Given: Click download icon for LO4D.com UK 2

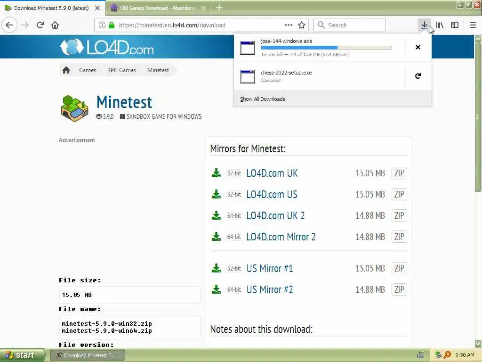Looking at the screenshot, I should [216, 215].
